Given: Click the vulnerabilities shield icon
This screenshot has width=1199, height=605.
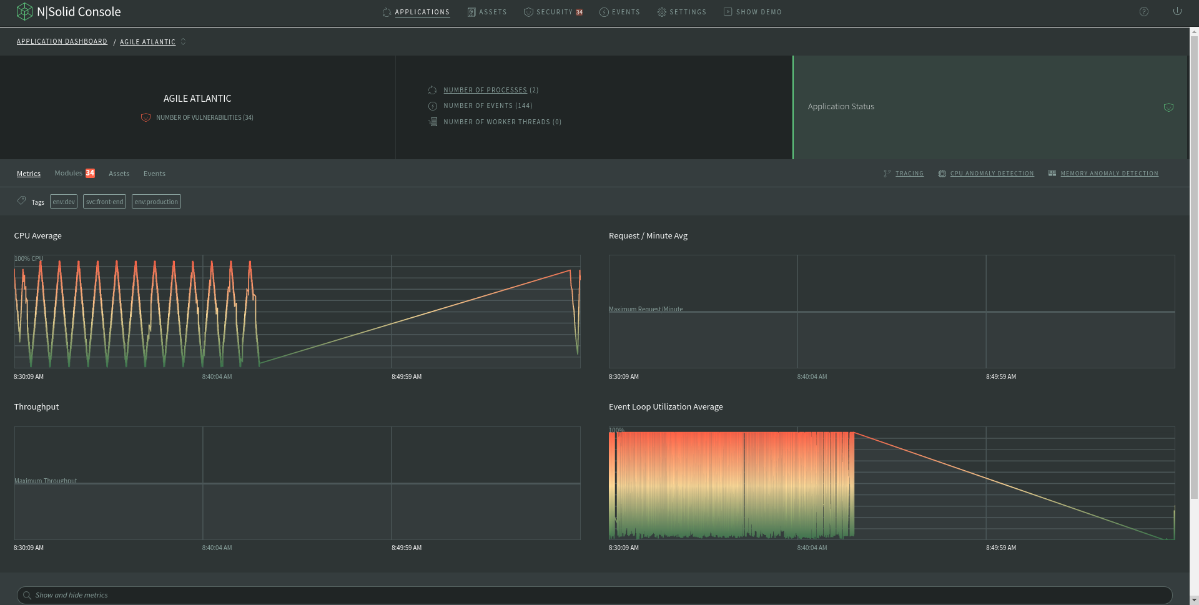Looking at the screenshot, I should tap(146, 117).
